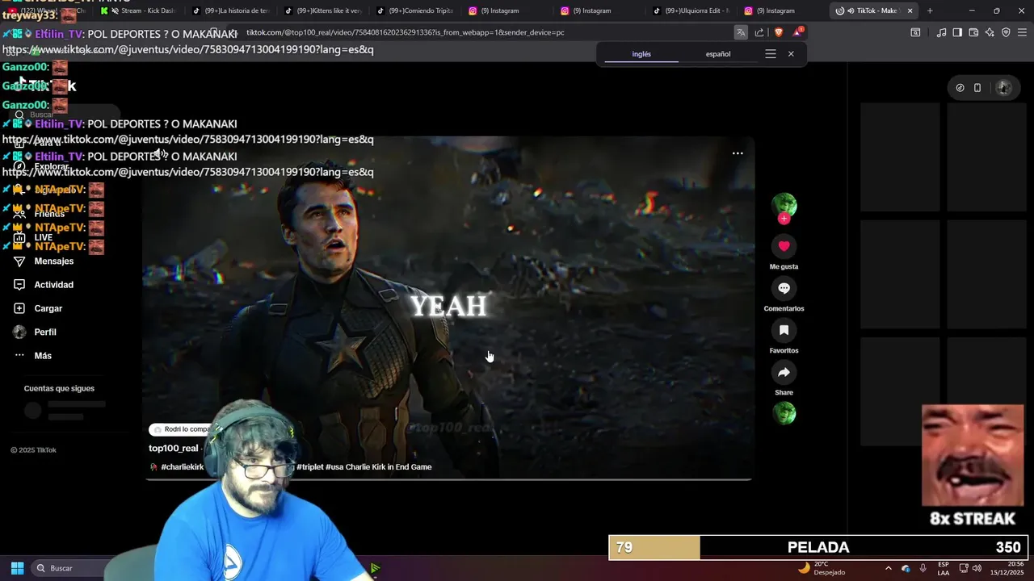Click the TikTok get app phone icon
Image resolution: width=1034 pixels, height=581 pixels.
click(x=977, y=88)
